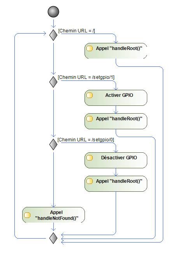Image resolution: width=171 pixels, height=255 pixels.
Task: Select the first decision diamond at top
Action: (53, 35)
